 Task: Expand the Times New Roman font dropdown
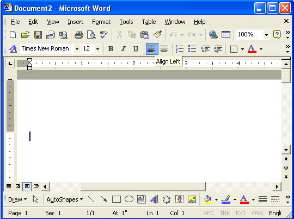[77, 49]
